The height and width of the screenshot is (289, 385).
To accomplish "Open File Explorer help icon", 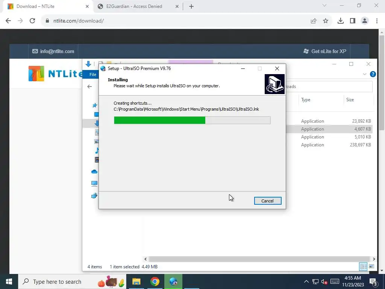I will pyautogui.click(x=373, y=74).
